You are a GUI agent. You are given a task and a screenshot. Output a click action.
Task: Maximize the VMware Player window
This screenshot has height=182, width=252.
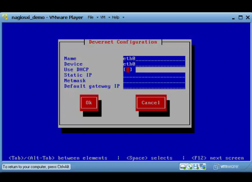[241, 18]
